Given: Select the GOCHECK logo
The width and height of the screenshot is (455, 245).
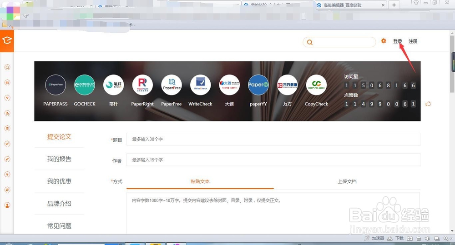Looking at the screenshot, I should [85, 85].
